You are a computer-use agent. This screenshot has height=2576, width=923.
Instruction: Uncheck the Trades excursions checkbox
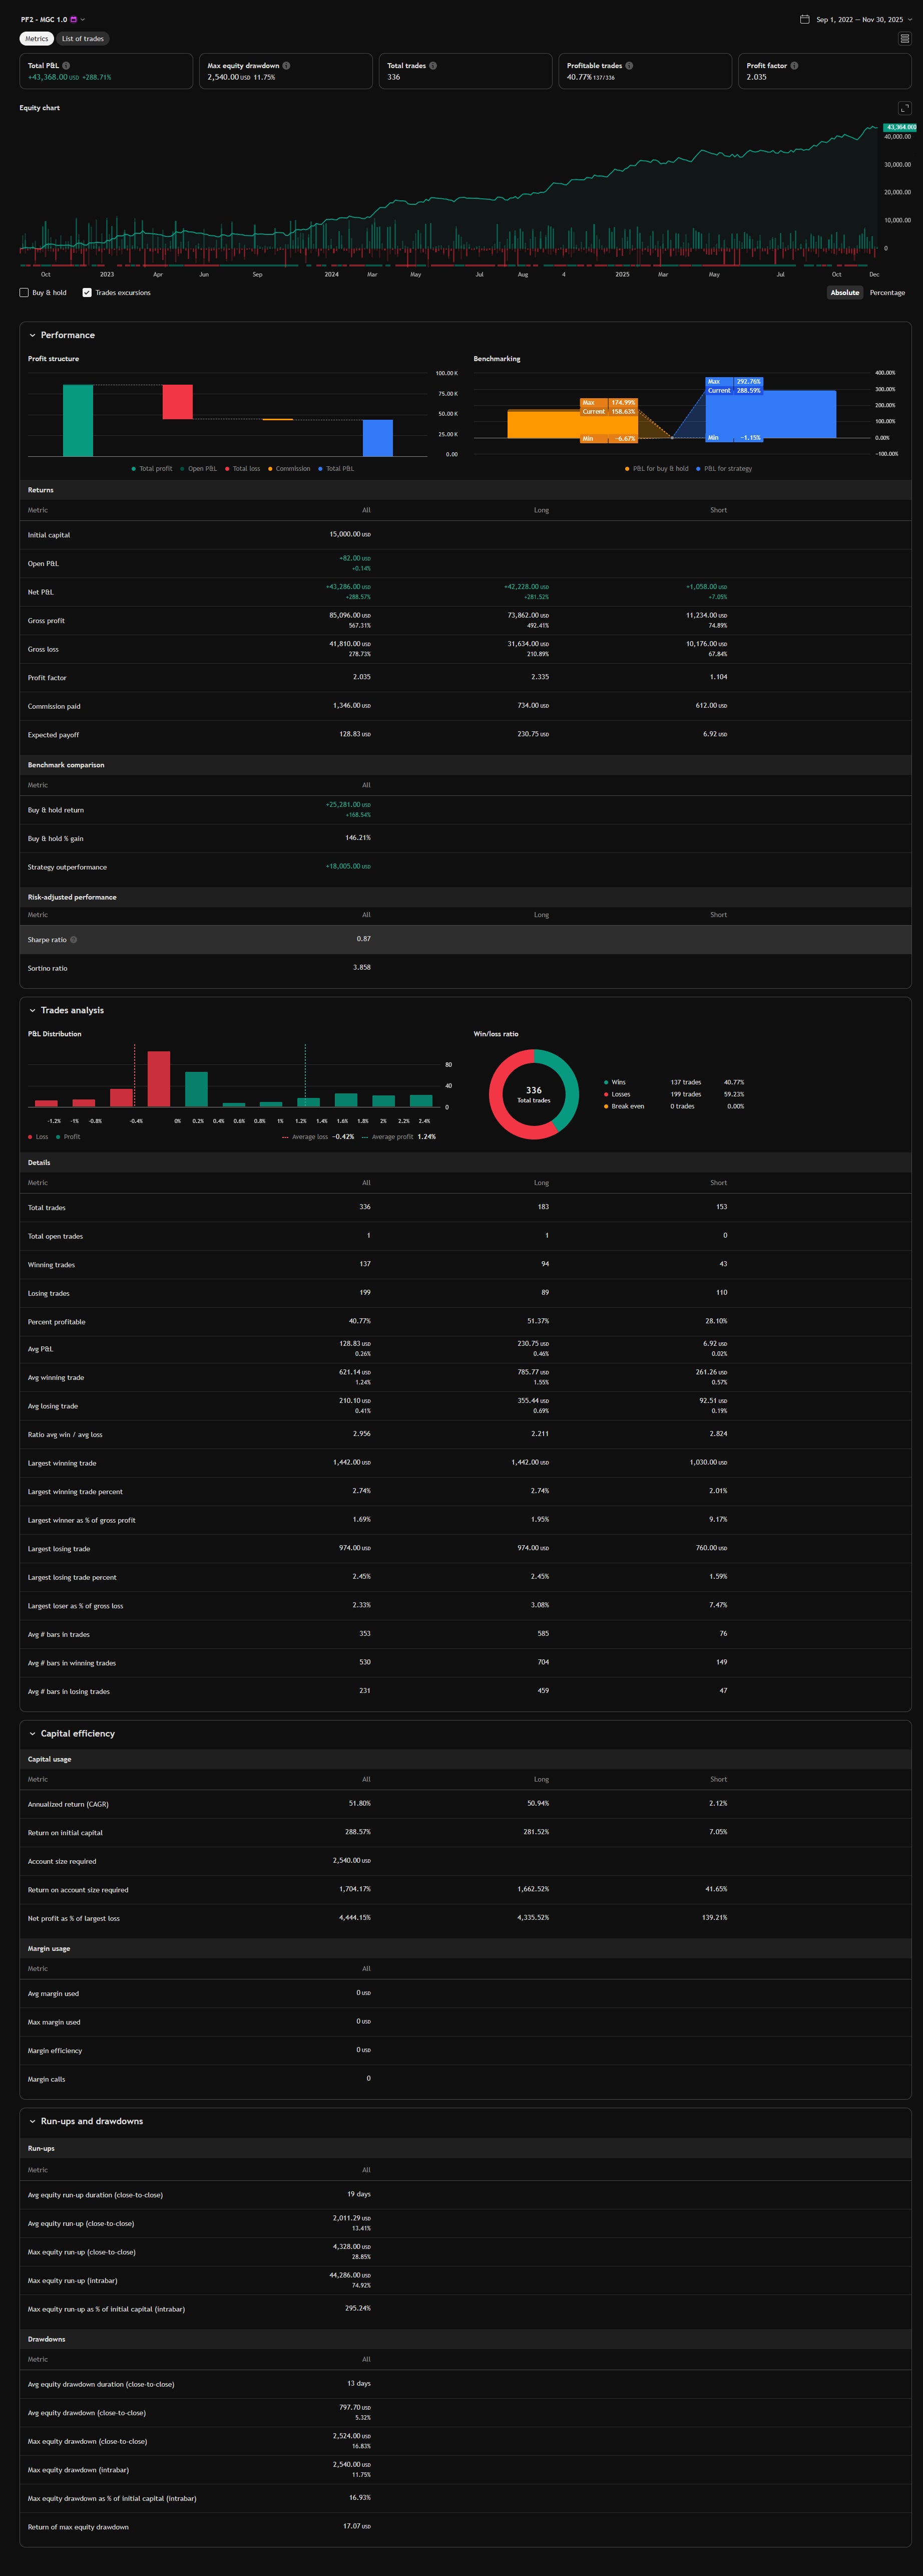(87, 293)
